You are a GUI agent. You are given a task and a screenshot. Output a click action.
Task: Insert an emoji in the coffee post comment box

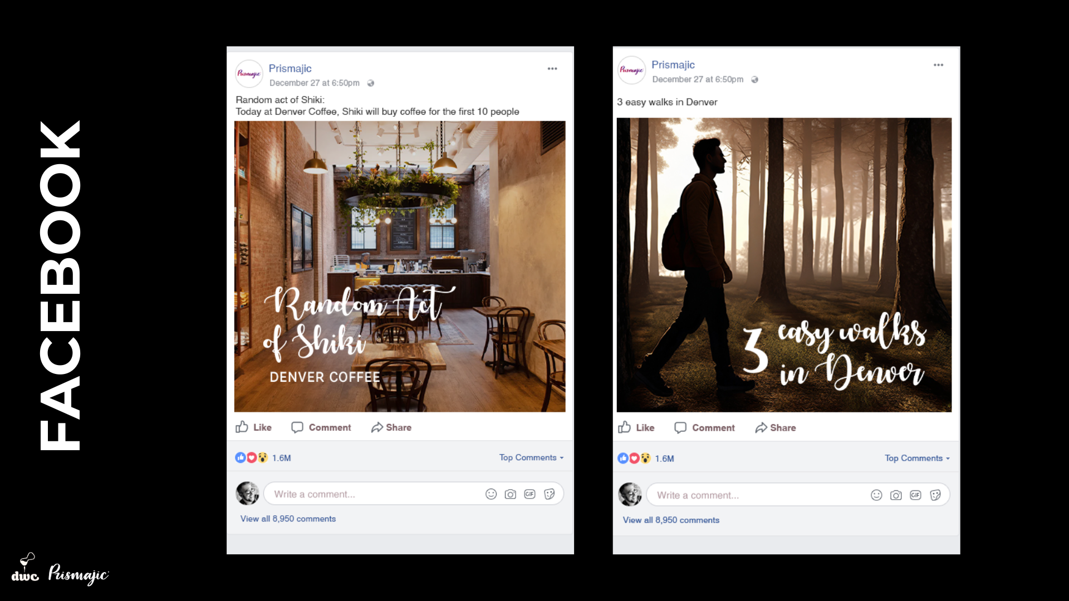click(x=491, y=494)
